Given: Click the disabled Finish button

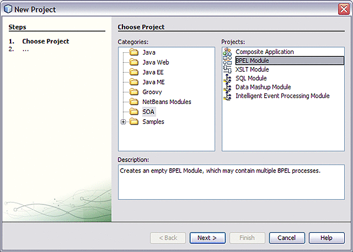Looking at the screenshot, I should click(x=247, y=238).
